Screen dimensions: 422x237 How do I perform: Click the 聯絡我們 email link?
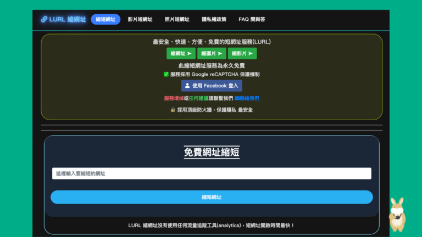tap(247, 98)
